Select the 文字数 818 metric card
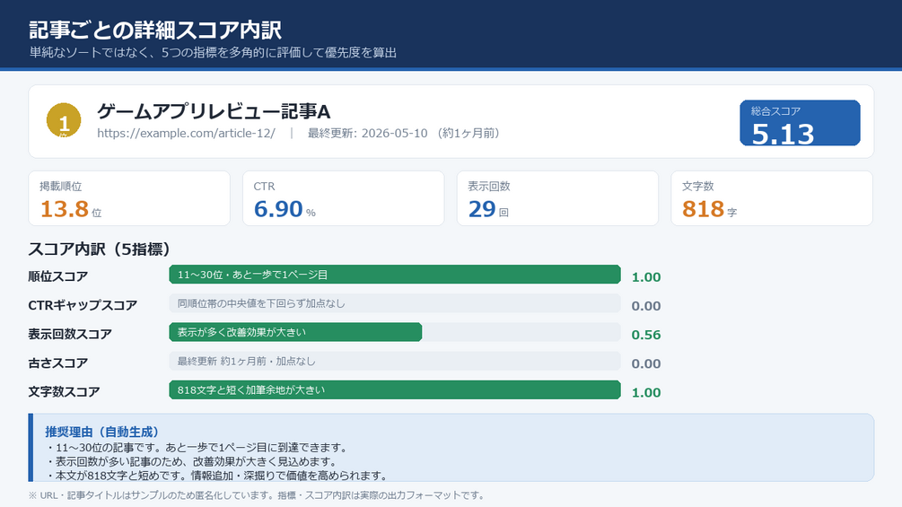This screenshot has height=507, width=902. pyautogui.click(x=772, y=198)
